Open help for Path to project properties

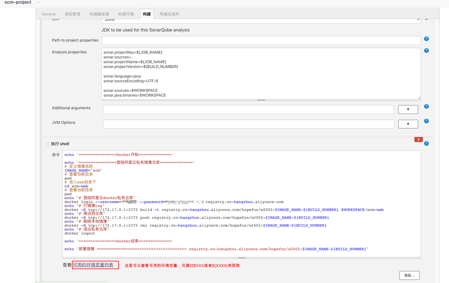click(x=427, y=39)
